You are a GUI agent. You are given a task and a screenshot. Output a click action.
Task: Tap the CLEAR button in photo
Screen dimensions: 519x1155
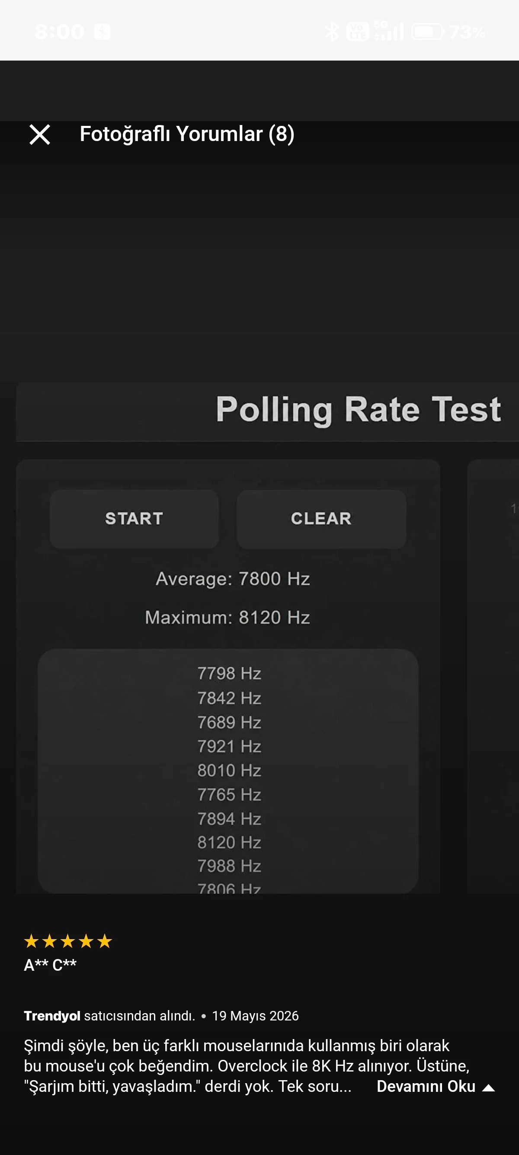pos(321,519)
